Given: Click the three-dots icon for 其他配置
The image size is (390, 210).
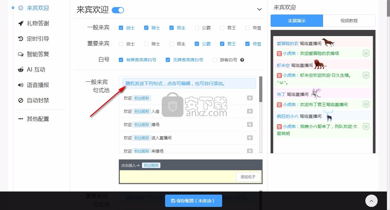Looking at the screenshot, I should coord(21,119).
